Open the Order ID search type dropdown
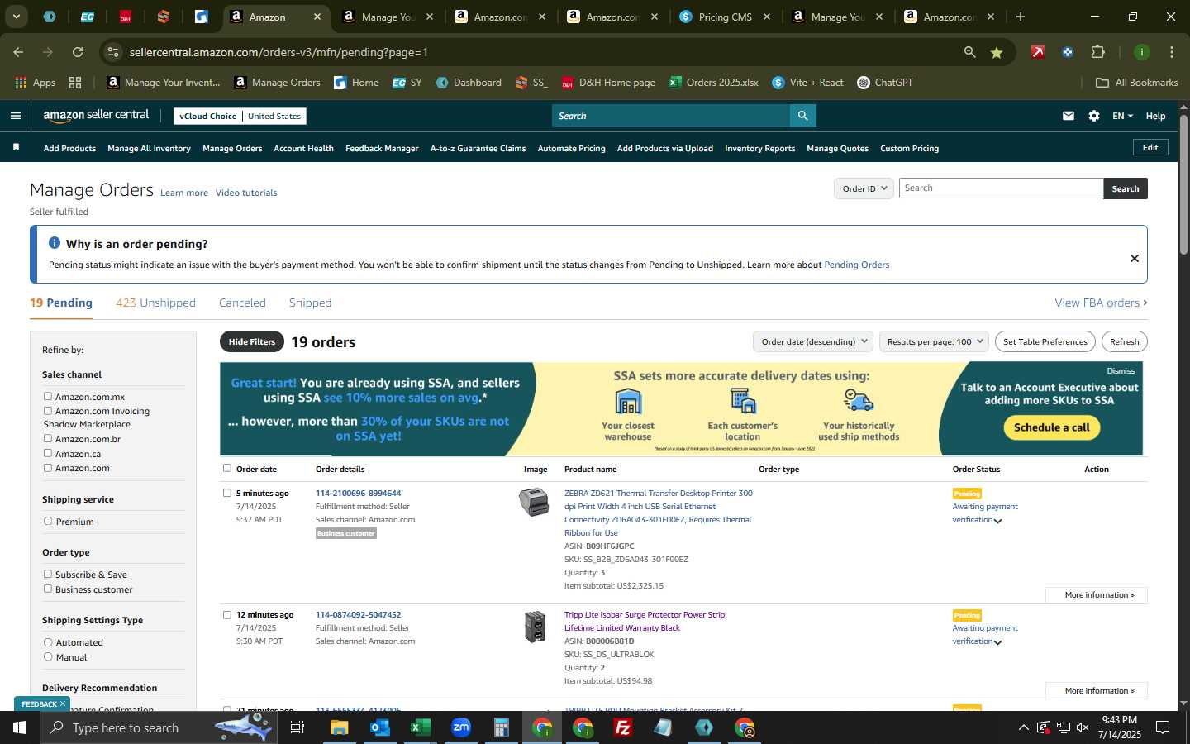The width and height of the screenshot is (1190, 744). (864, 188)
